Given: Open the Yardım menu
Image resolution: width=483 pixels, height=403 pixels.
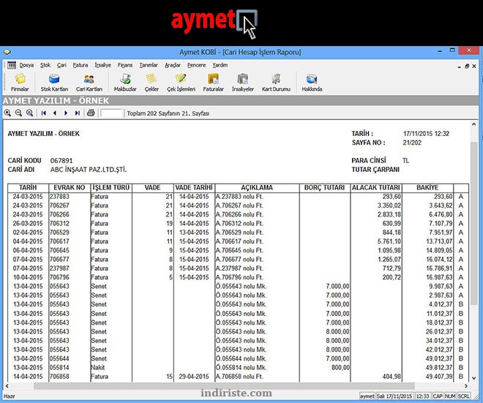Looking at the screenshot, I should 220,65.
